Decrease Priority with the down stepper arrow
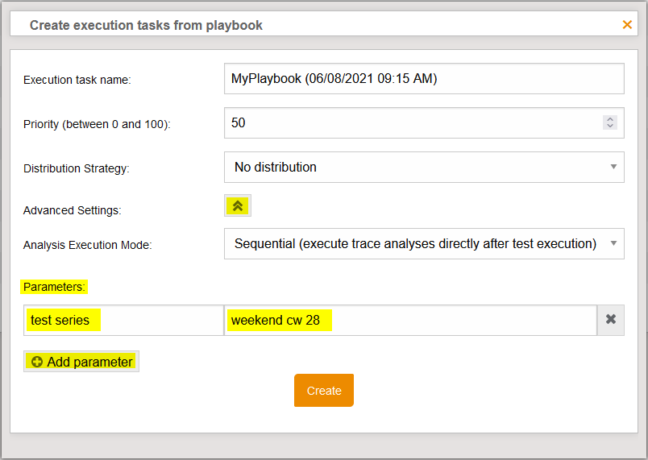The image size is (648, 460). tap(610, 126)
